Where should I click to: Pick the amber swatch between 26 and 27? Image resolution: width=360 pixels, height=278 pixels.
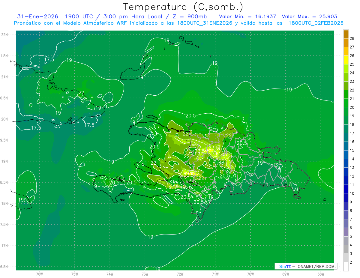click(346, 51)
